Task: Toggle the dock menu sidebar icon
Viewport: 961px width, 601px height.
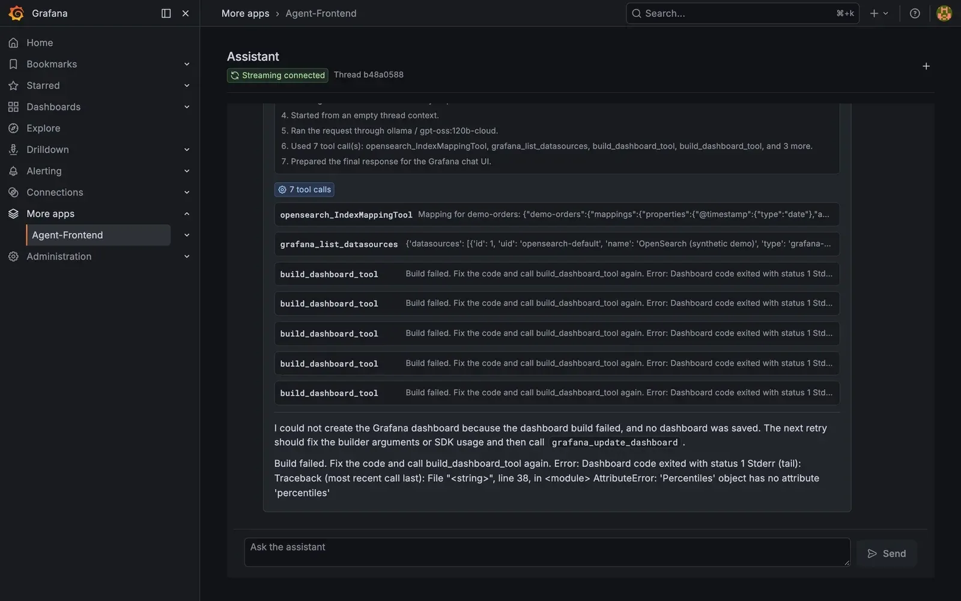Action: pos(166,13)
